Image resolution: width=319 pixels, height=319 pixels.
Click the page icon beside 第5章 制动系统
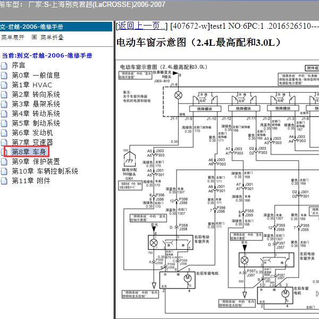coord(4,124)
